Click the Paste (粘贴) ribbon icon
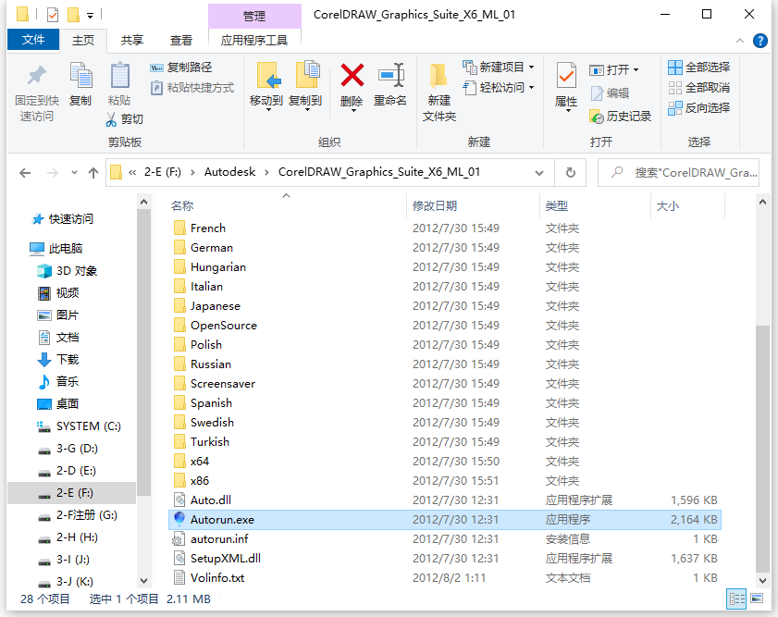The image size is (778, 617). (x=119, y=76)
